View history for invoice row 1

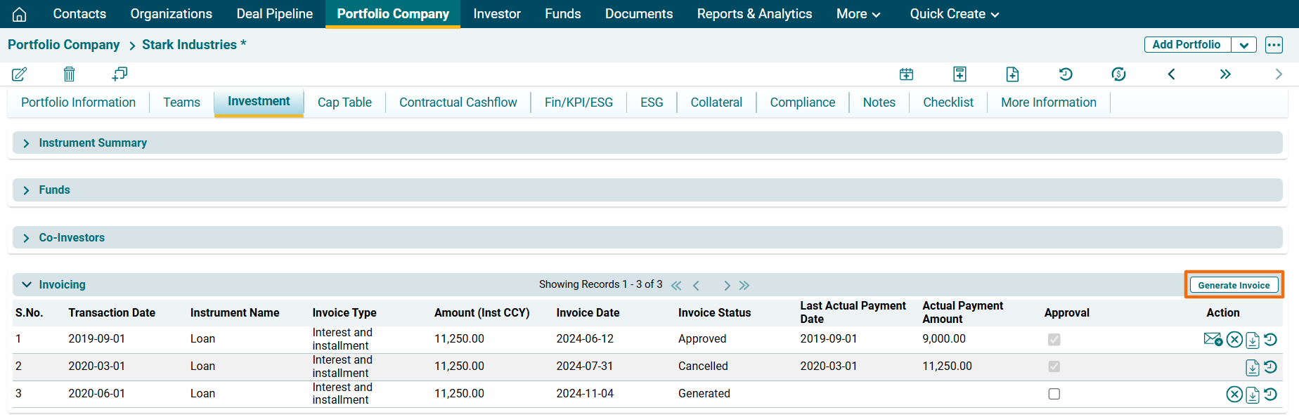1270,340
